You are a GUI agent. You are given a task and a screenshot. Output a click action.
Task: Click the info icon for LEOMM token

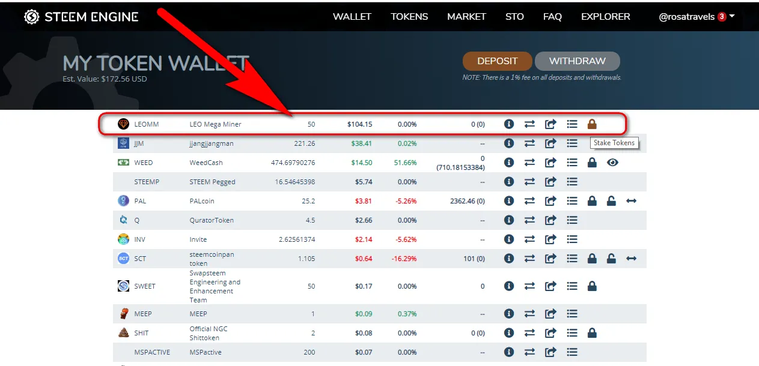pos(509,124)
